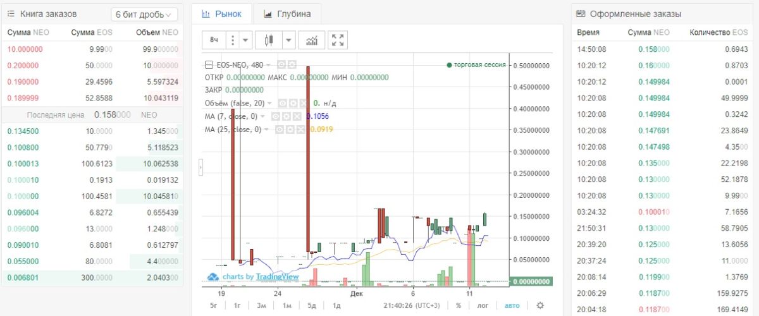Select sell order at price 0.189999
The height and width of the screenshot is (316, 759).
click(x=92, y=98)
